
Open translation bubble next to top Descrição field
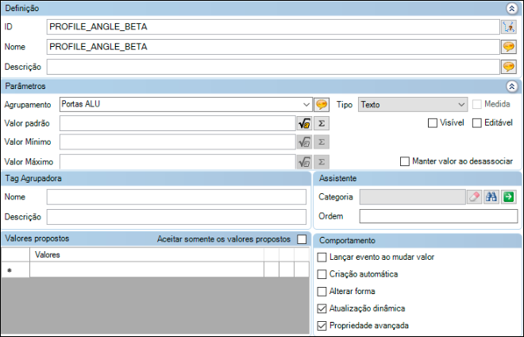[509, 67]
